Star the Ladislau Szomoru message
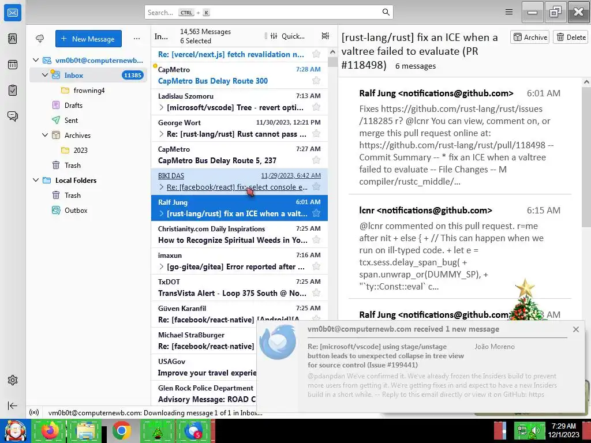Image resolution: width=591 pixels, height=443 pixels. point(316,107)
